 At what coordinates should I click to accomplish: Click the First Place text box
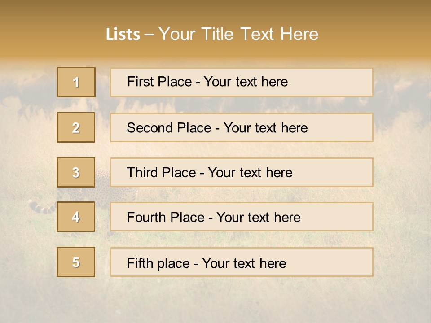242,82
